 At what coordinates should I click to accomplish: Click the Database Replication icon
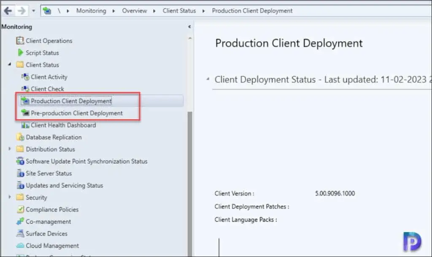[20, 137]
